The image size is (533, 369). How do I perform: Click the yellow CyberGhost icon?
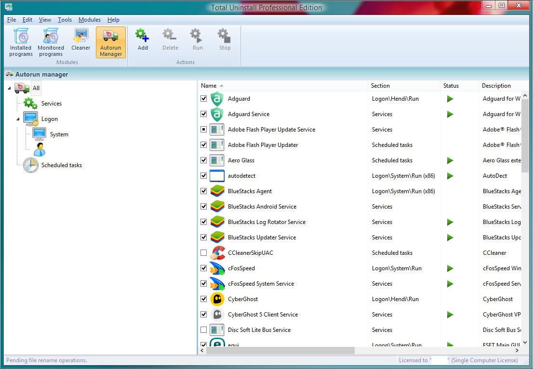coord(217,299)
